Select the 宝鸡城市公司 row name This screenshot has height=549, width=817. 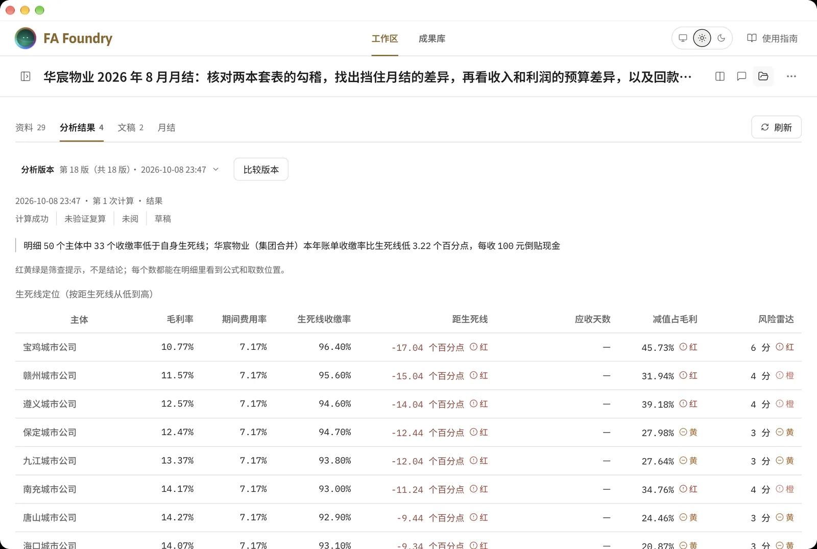click(50, 347)
